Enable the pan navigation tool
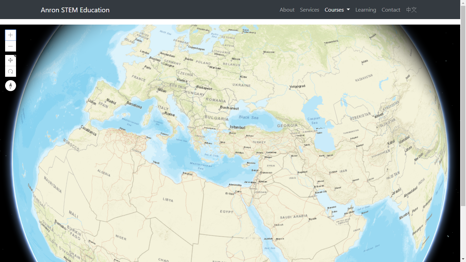The image size is (466, 262). tap(11, 60)
